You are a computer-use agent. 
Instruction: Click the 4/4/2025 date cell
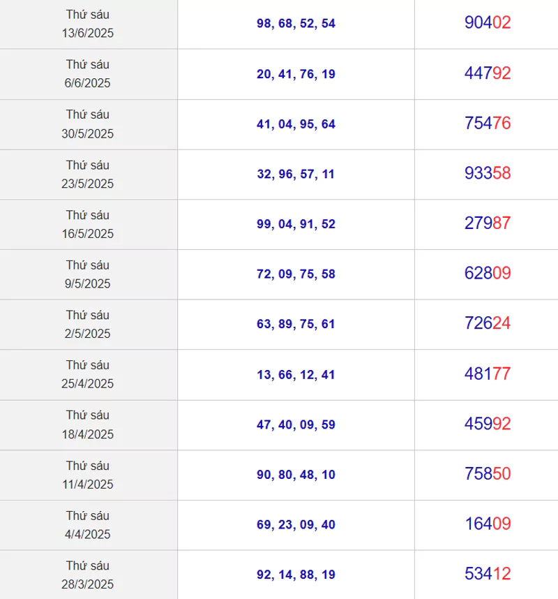coord(88,525)
